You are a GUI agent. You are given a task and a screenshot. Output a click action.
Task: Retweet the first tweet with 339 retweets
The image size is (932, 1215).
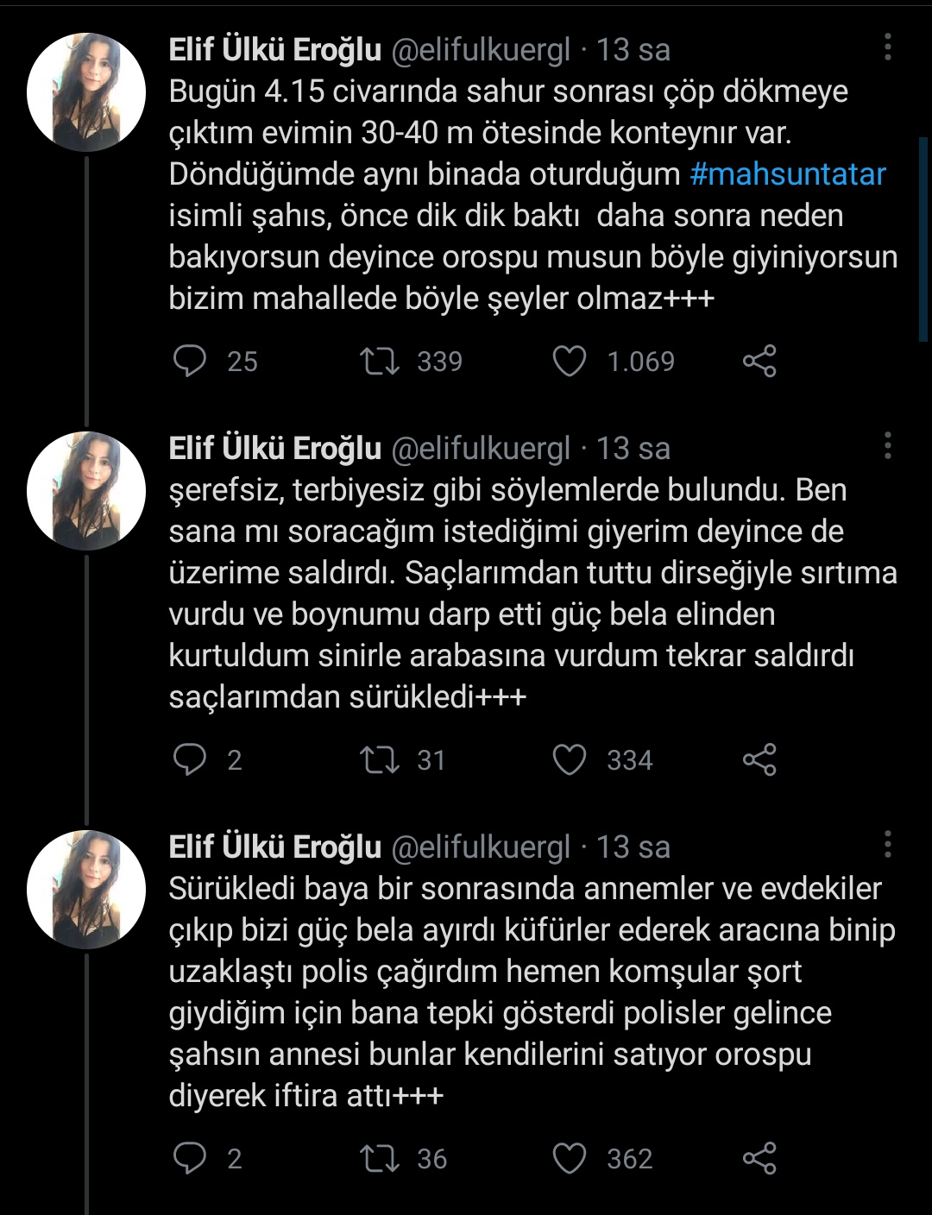(x=380, y=362)
